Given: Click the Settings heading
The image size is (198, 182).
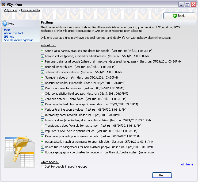Looking at the screenshot, I should (47, 22).
